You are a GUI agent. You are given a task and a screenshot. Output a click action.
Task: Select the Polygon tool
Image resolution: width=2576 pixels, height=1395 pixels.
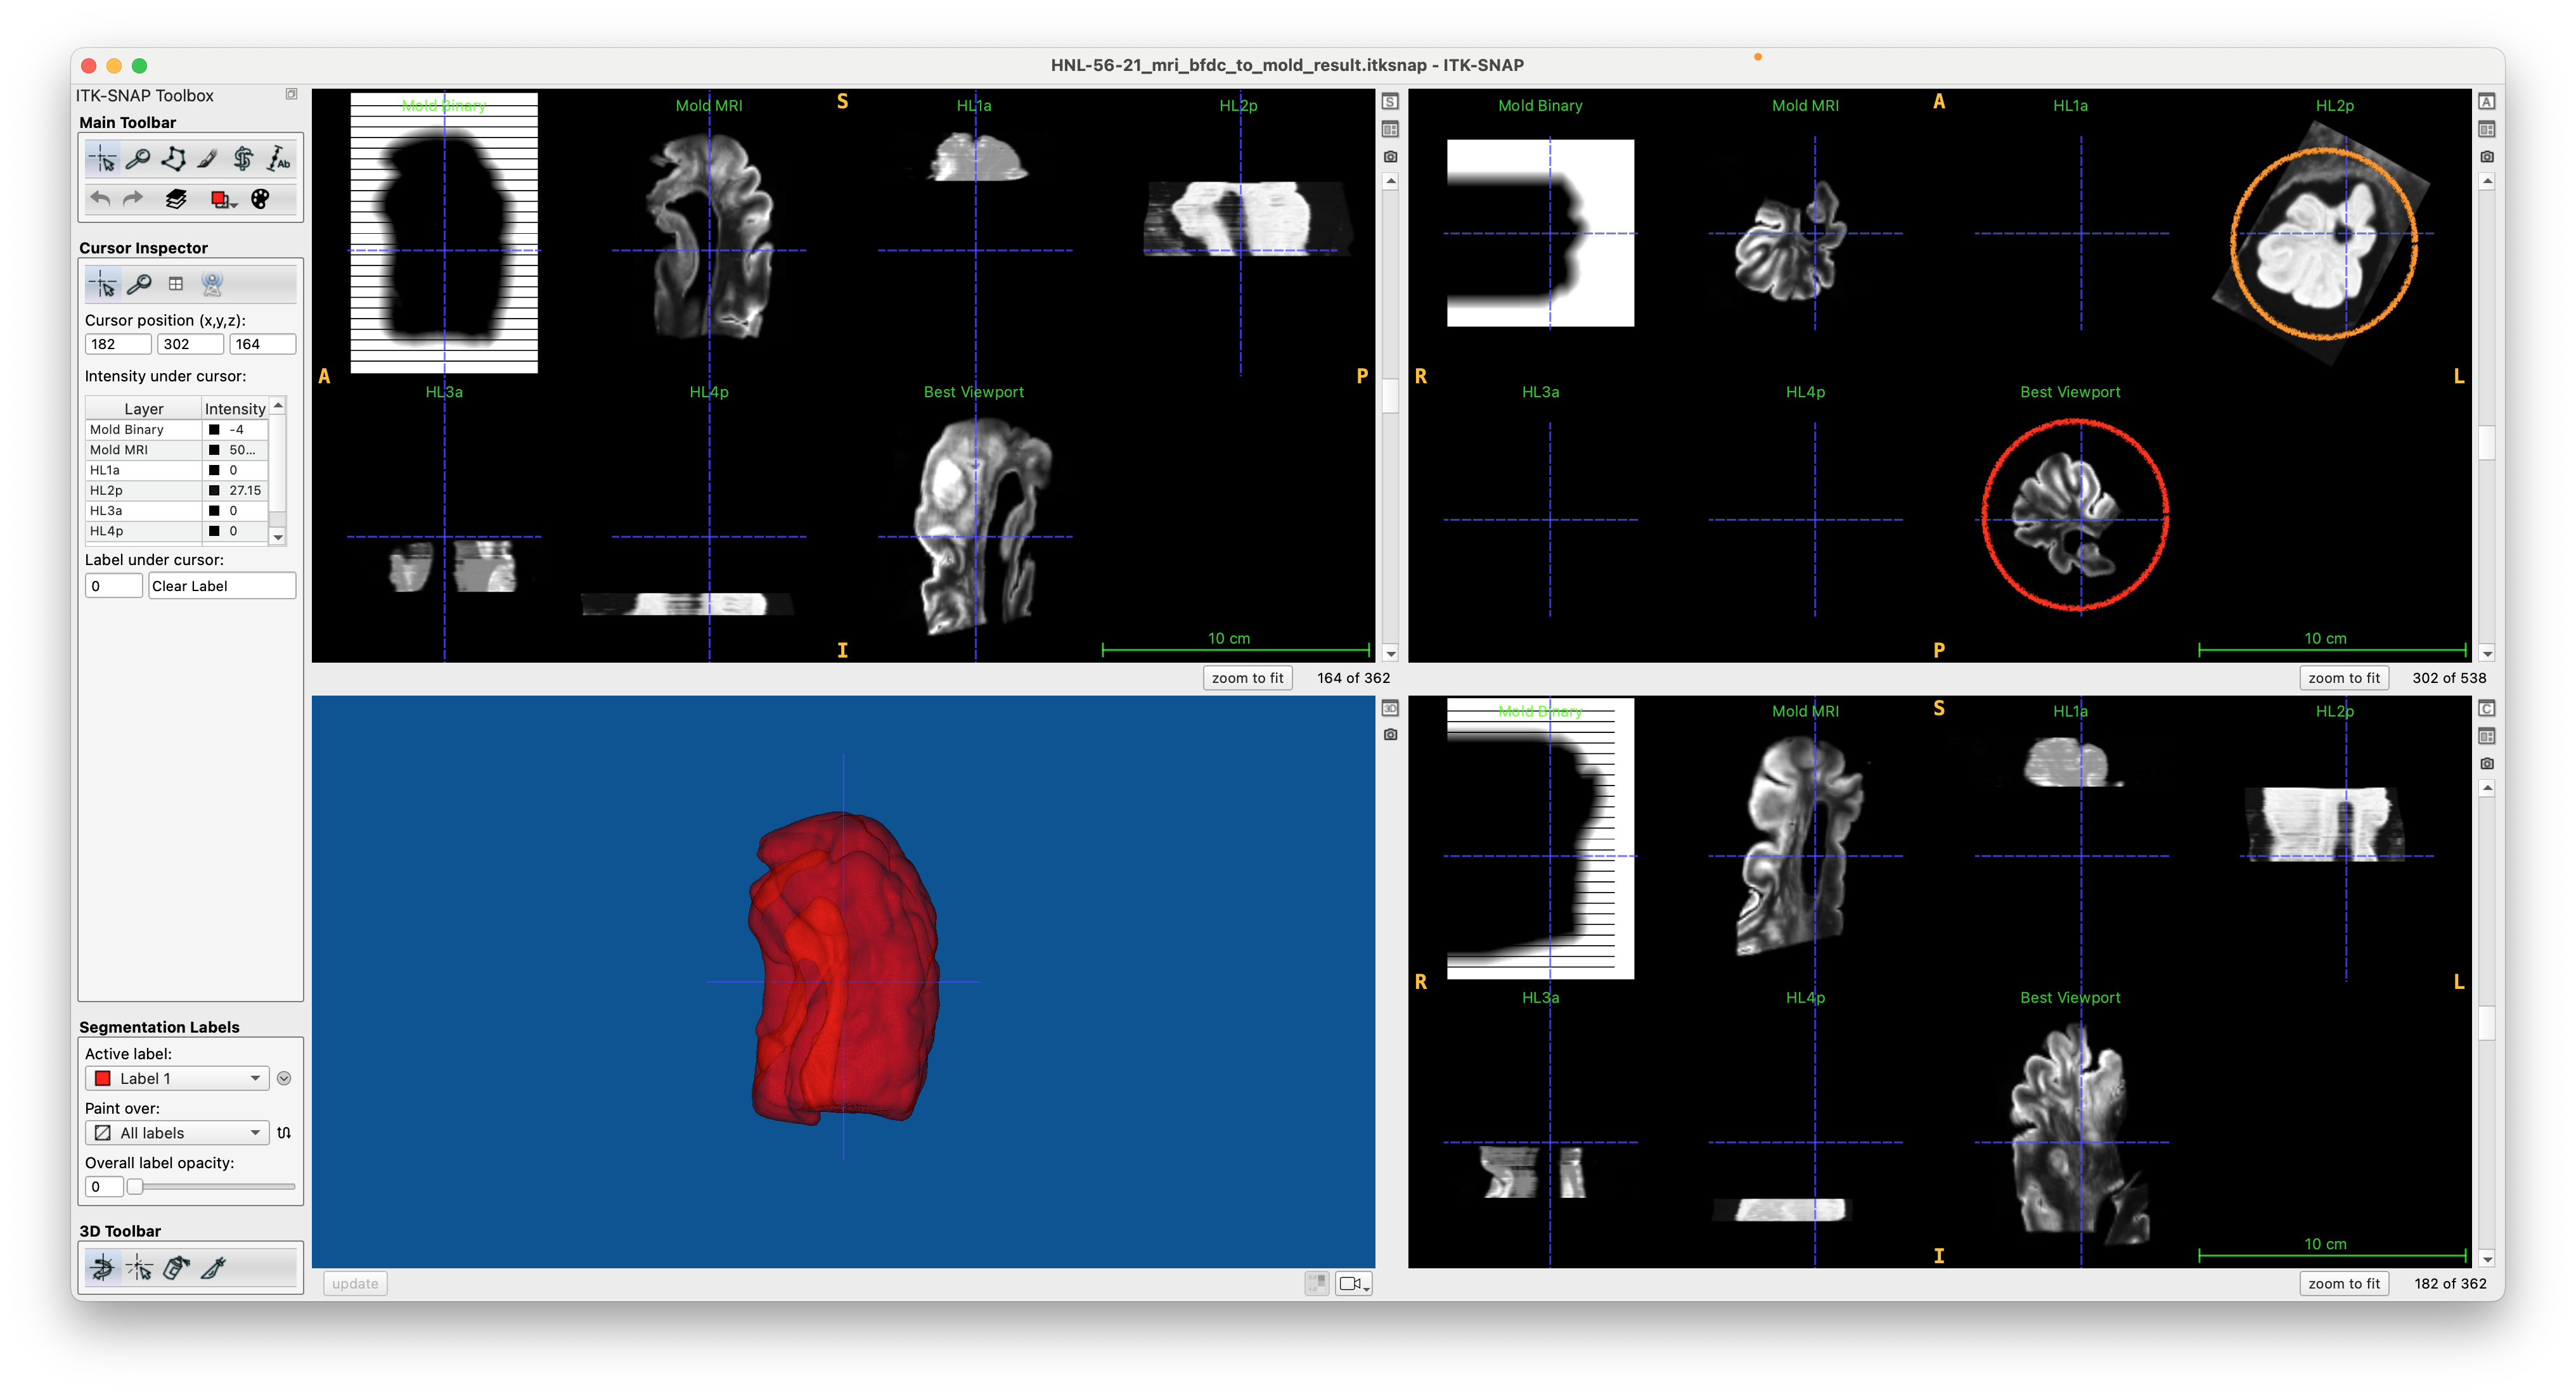tap(173, 159)
